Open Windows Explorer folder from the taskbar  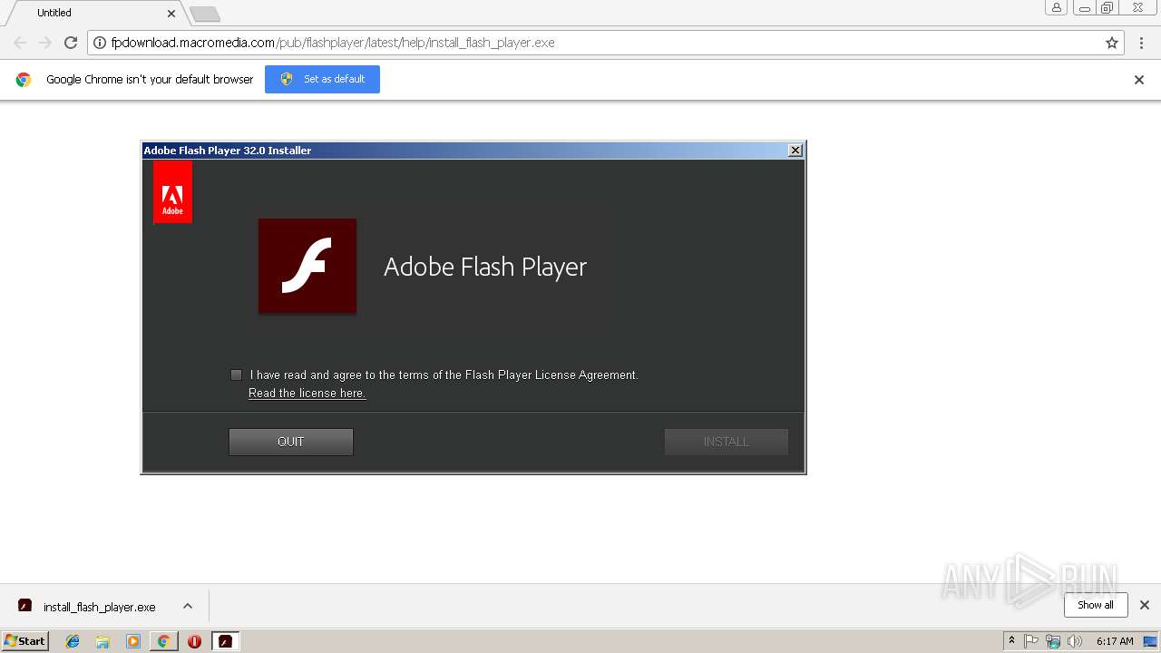pyautogui.click(x=102, y=641)
